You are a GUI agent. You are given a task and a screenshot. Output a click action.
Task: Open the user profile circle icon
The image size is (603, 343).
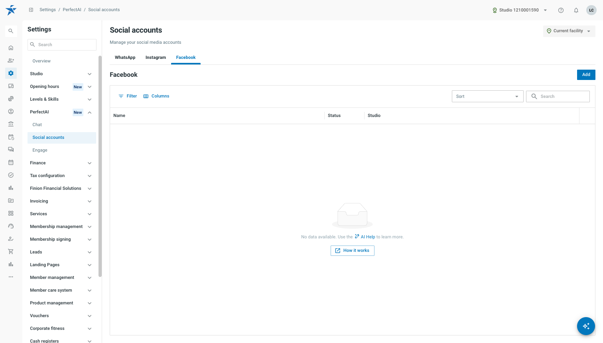tap(11, 111)
